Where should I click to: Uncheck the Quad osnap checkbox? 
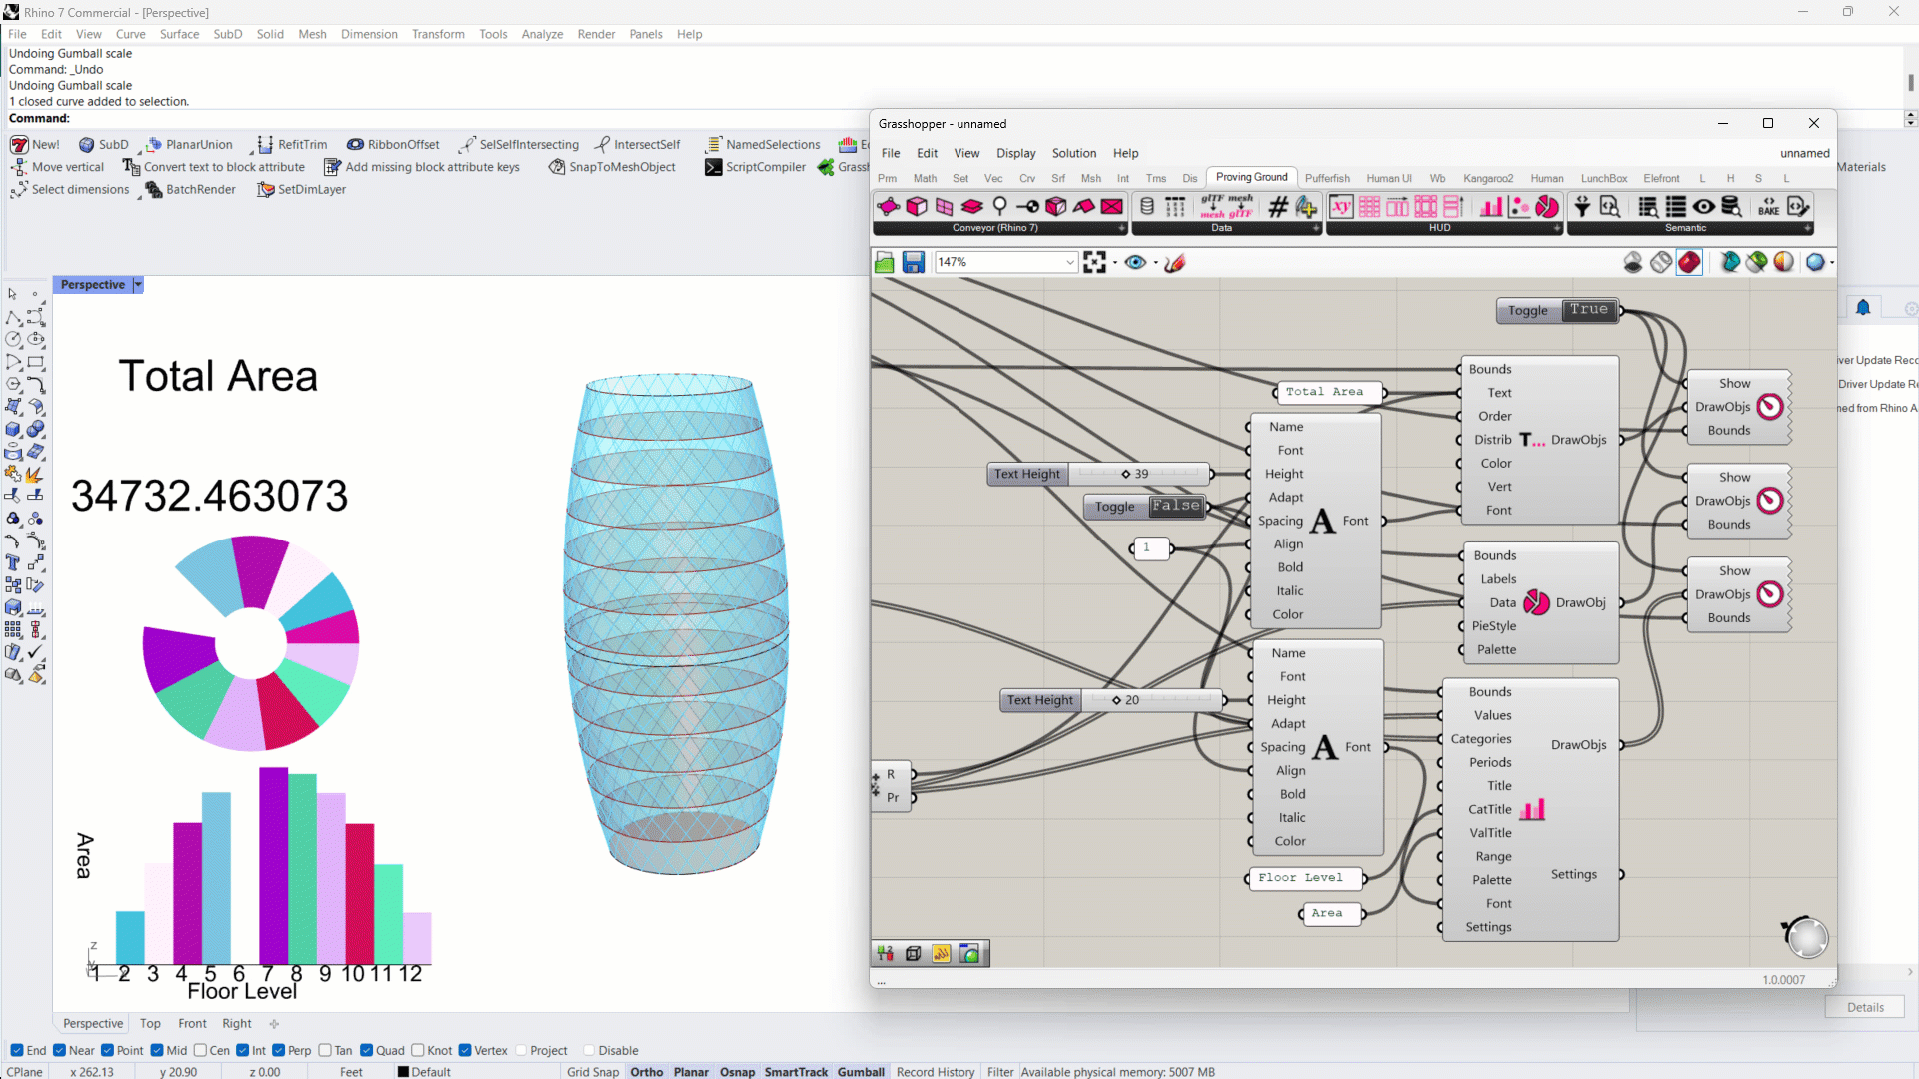point(367,1050)
